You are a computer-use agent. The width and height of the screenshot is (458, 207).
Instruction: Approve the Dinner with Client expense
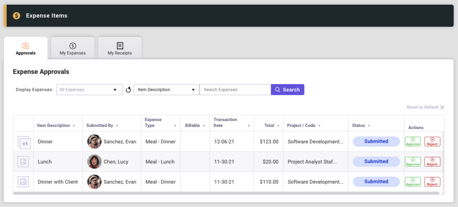(x=413, y=182)
